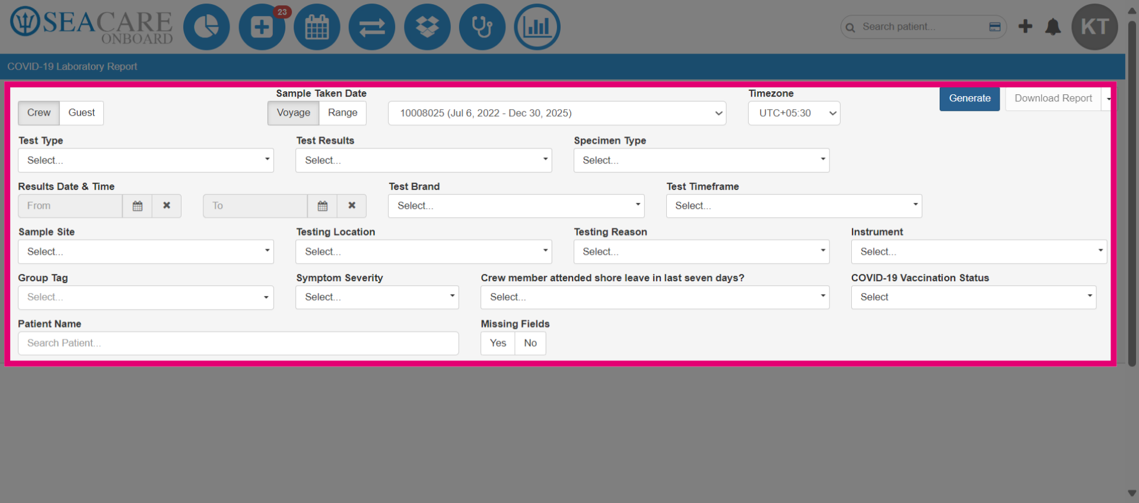Click the To results date field
This screenshot has width=1139, height=503.
[255, 206]
